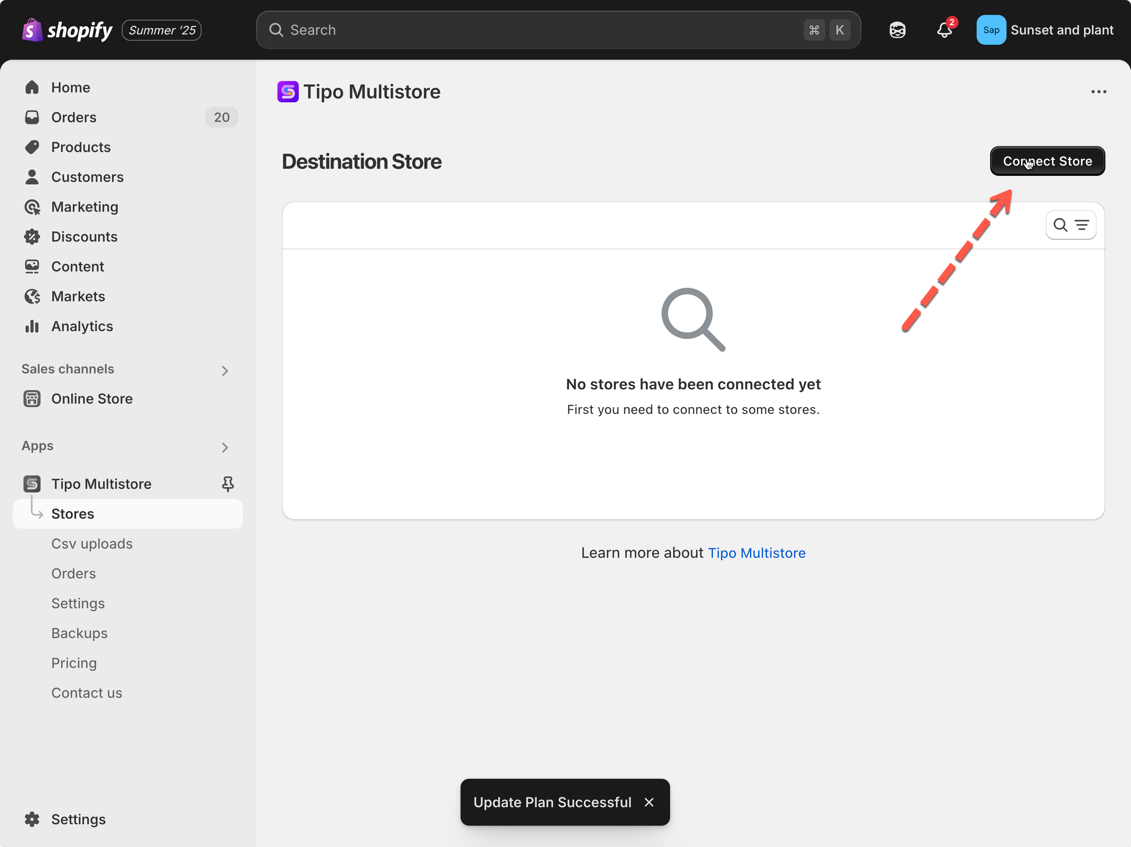Screen dimensions: 1131x847
Task: Unpin Tipo Multistore app with pin icon
Action: click(228, 483)
